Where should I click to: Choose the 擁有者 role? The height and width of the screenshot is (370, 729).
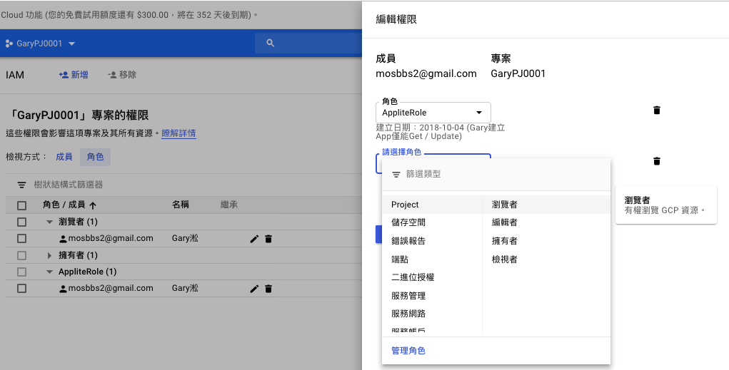(x=546, y=241)
